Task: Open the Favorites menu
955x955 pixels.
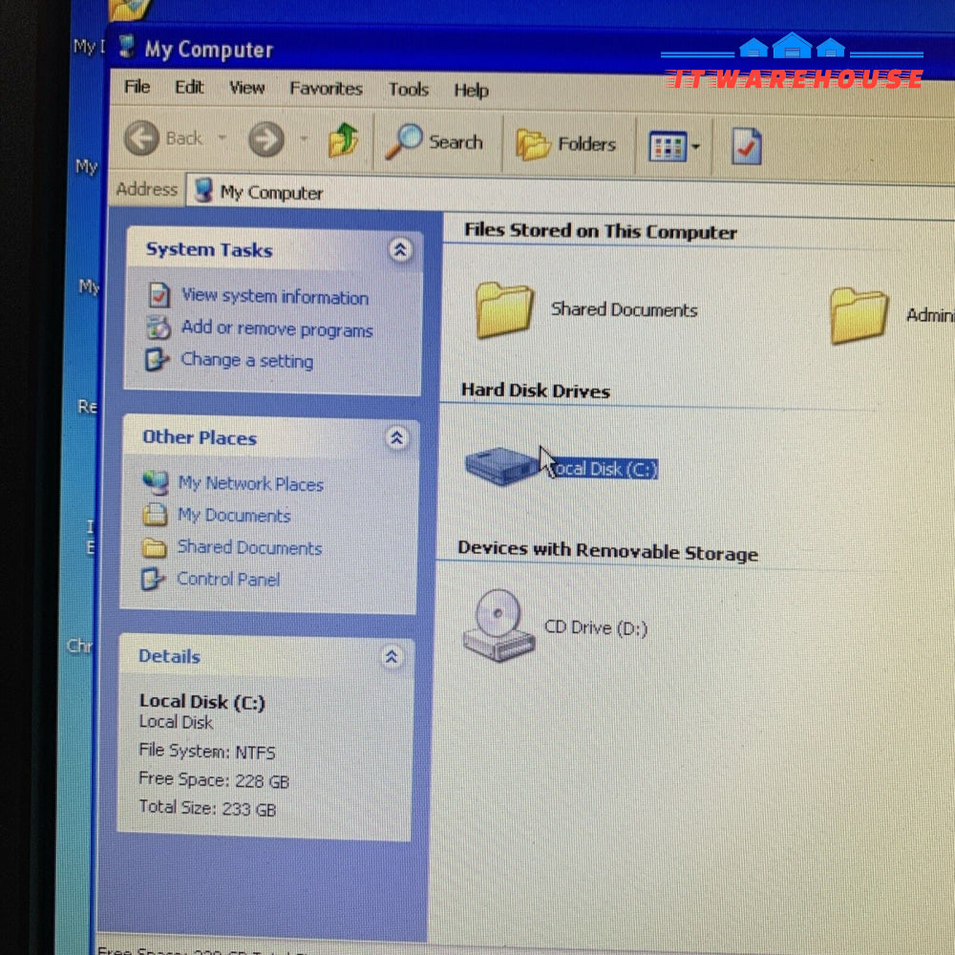Action: [x=326, y=88]
